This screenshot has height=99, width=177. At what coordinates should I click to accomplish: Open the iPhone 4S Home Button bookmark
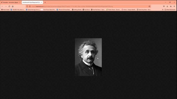[x=63, y=10]
